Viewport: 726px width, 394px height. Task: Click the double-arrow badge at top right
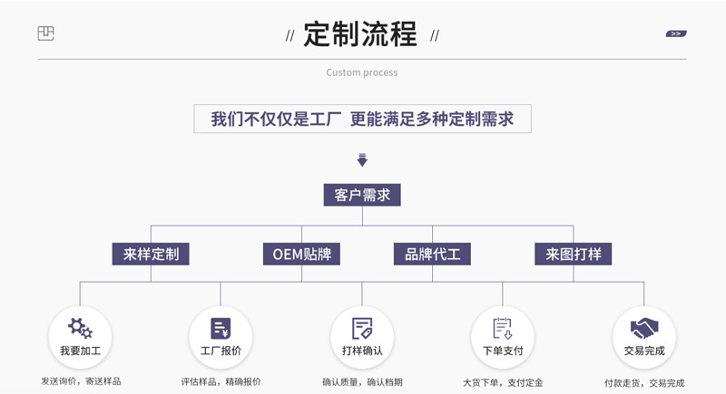pyautogui.click(x=676, y=34)
